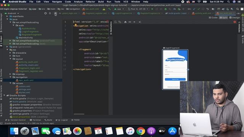Open Project panel gear settings

55,13
